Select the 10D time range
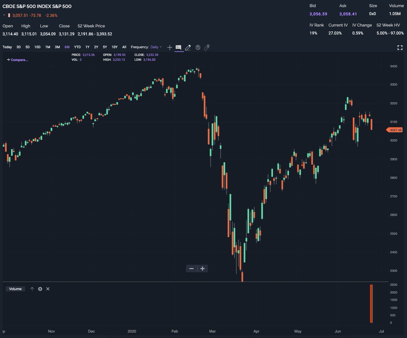This screenshot has height=338, width=407. click(x=37, y=47)
